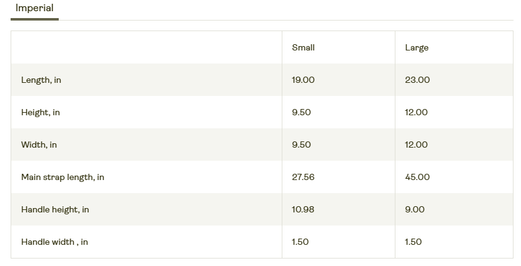521x266 pixels.
Task: Click the Large handle width value 1.50
Action: pos(413,242)
